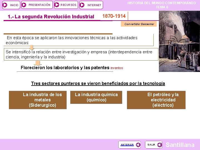Click the red word inventos
The width and height of the screenshot is (200, 150).
[x=117, y=68]
